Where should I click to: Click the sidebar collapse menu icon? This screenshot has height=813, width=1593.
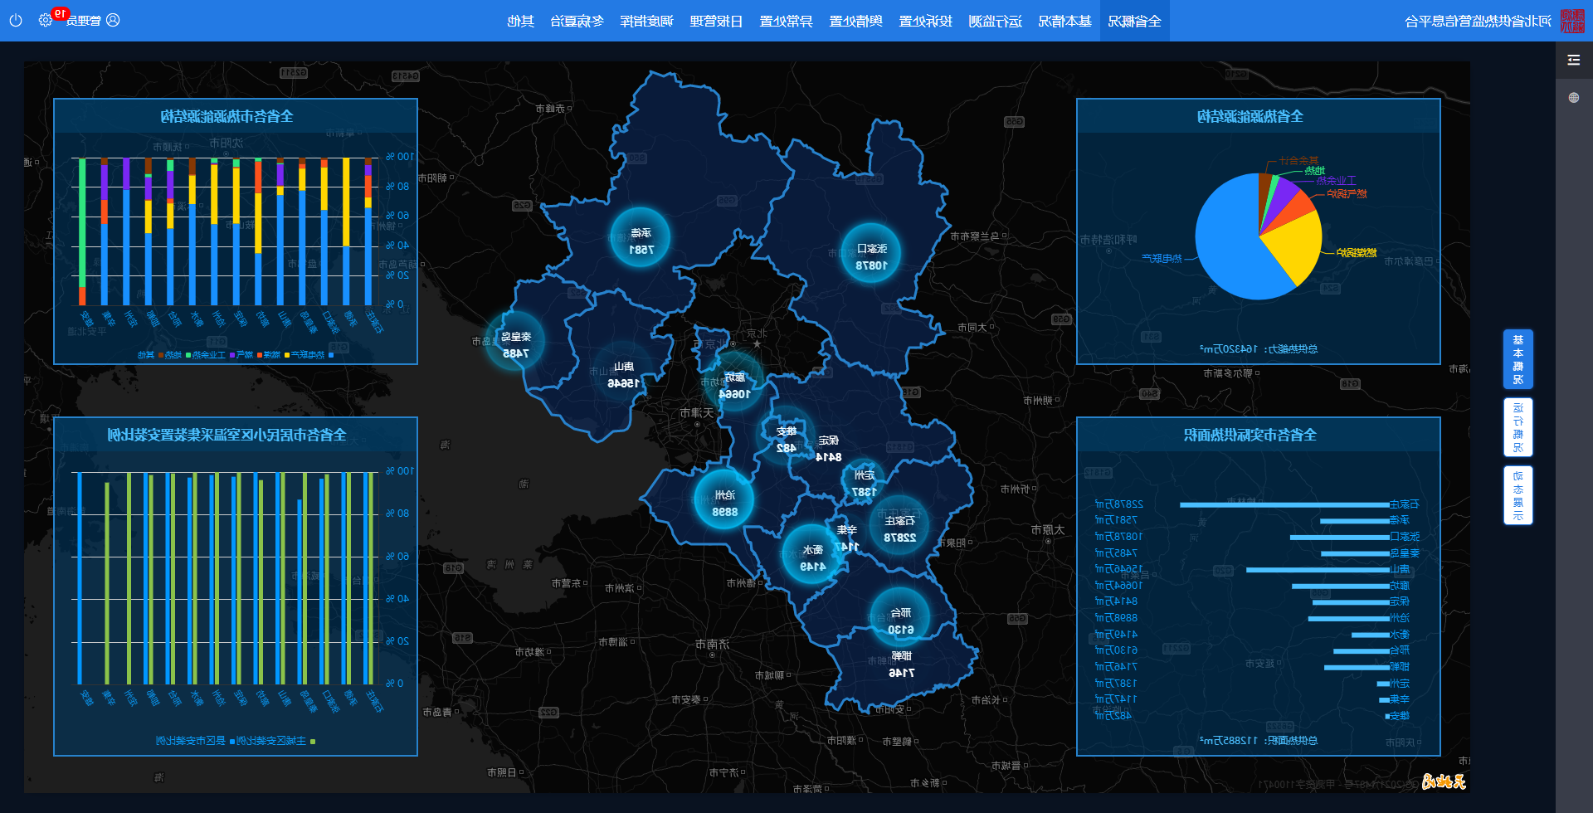(x=1574, y=60)
